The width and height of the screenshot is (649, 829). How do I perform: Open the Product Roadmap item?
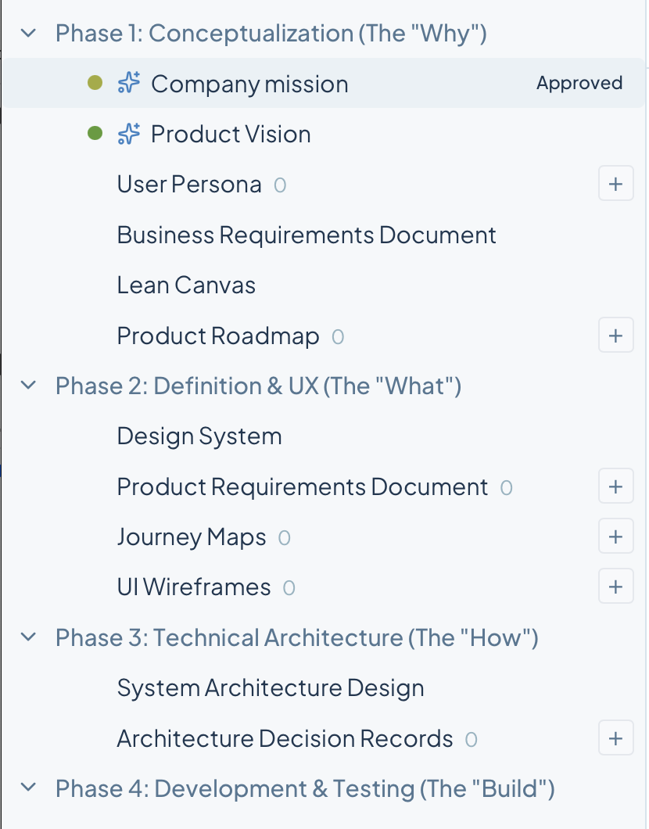click(218, 336)
